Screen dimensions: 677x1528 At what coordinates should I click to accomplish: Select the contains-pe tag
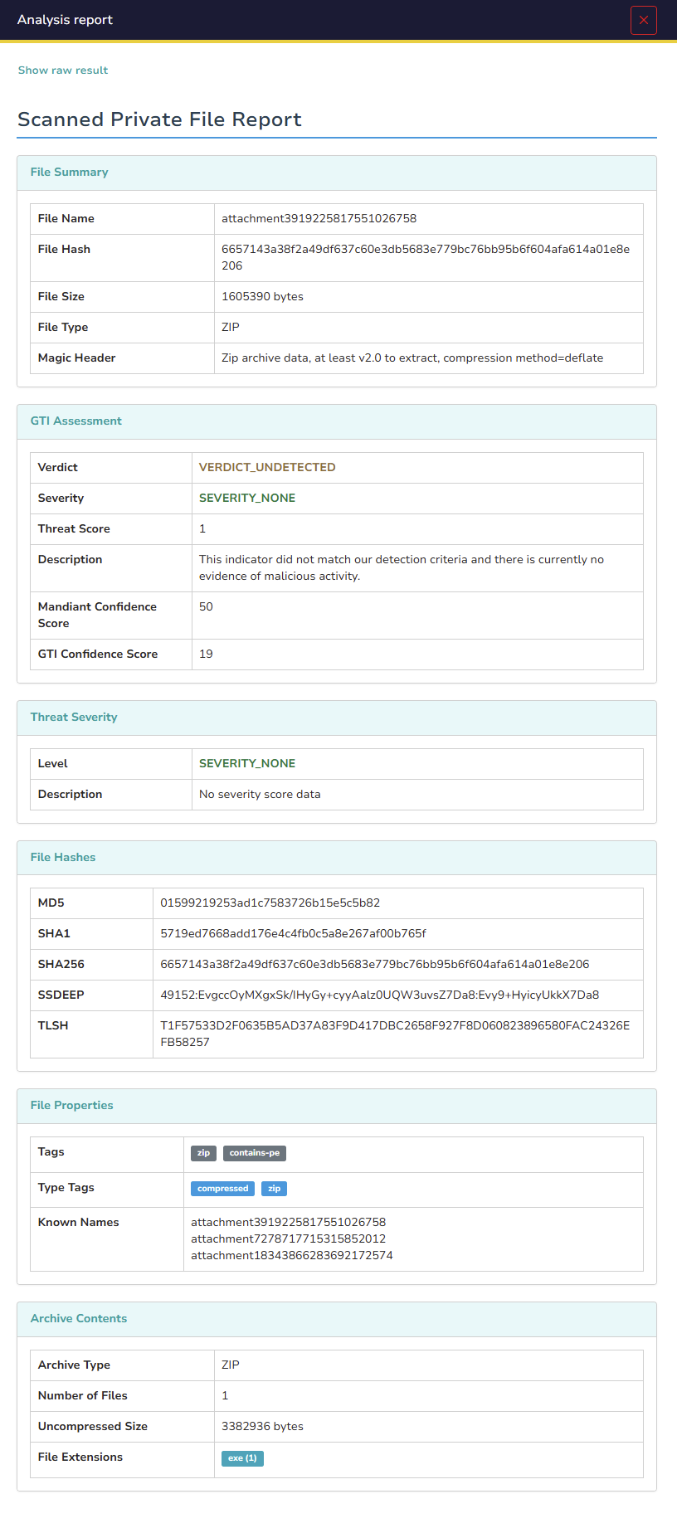[x=254, y=1153]
